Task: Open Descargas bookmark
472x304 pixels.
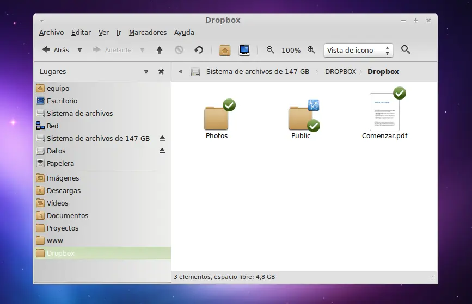Action: 102,191
